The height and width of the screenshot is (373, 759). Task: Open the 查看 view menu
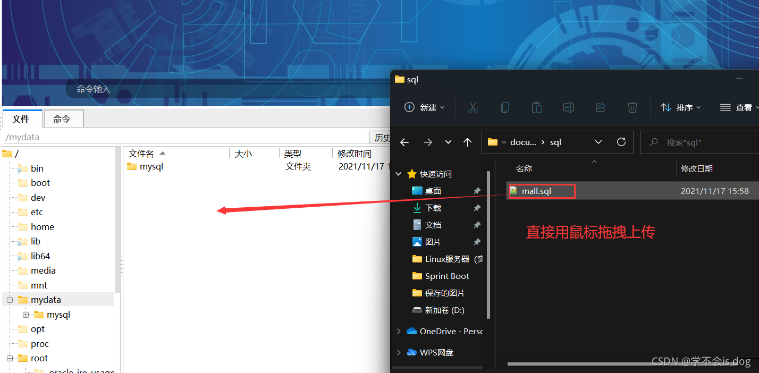743,107
